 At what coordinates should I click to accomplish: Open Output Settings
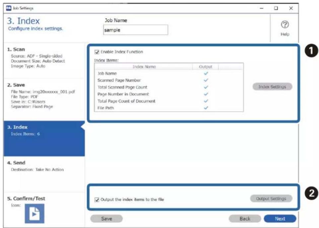(x=271, y=199)
